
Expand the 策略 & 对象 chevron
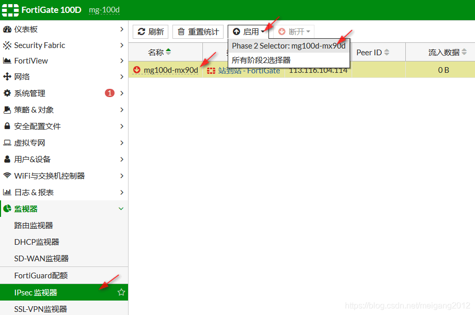[122, 109]
